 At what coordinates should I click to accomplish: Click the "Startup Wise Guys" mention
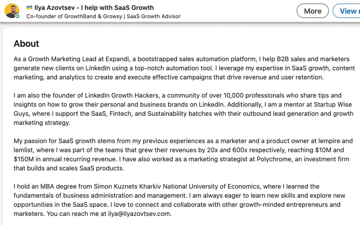[332, 105]
